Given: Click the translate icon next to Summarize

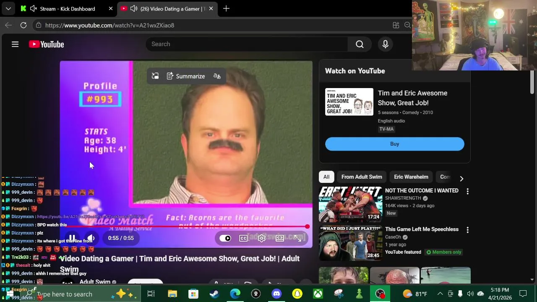Looking at the screenshot, I should coord(217,76).
